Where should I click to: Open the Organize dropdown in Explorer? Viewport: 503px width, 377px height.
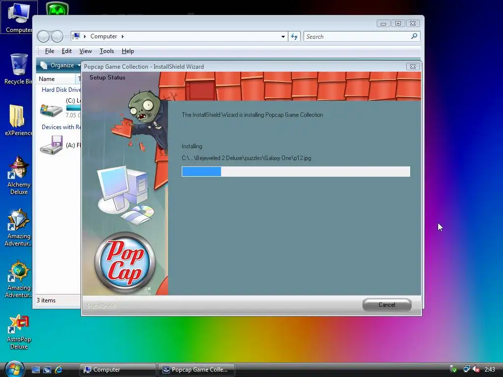[60, 65]
